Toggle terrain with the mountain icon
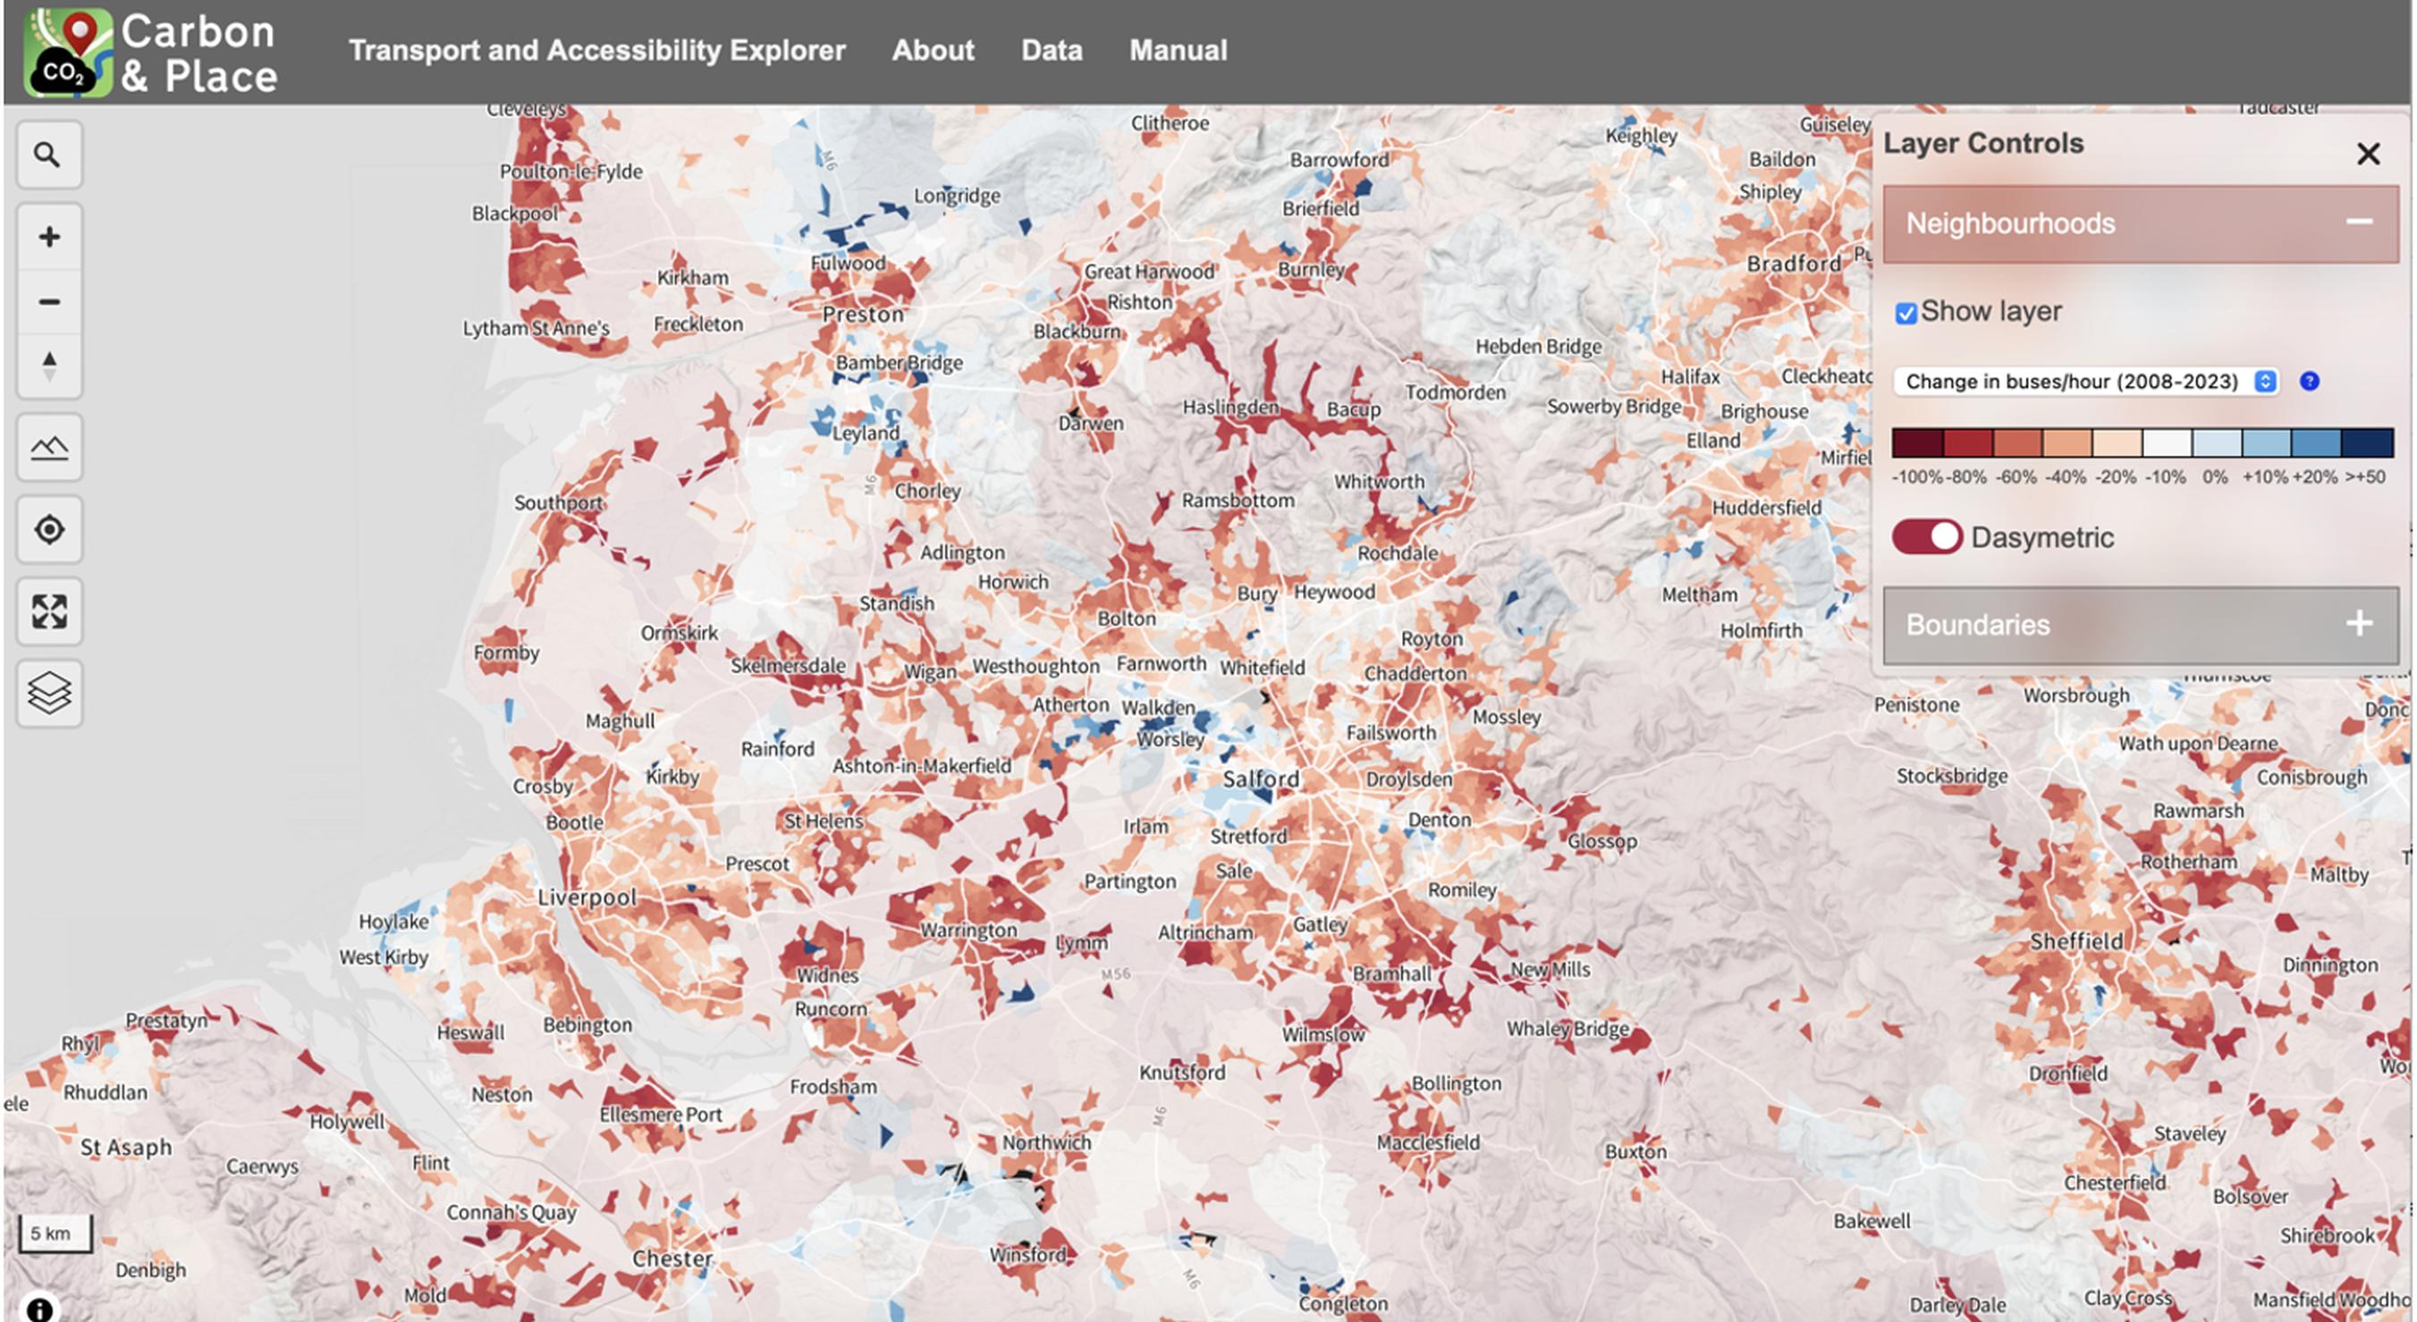2417x1322 pixels. pyautogui.click(x=49, y=447)
